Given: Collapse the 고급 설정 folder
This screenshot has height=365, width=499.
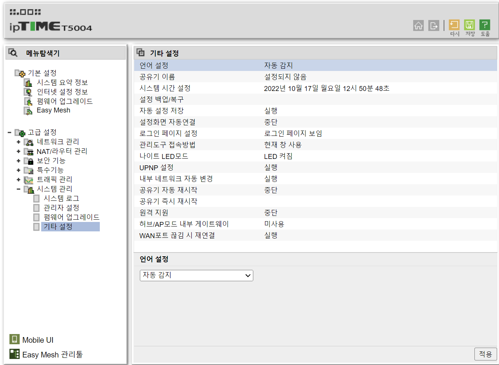Looking at the screenshot, I should (x=9, y=132).
